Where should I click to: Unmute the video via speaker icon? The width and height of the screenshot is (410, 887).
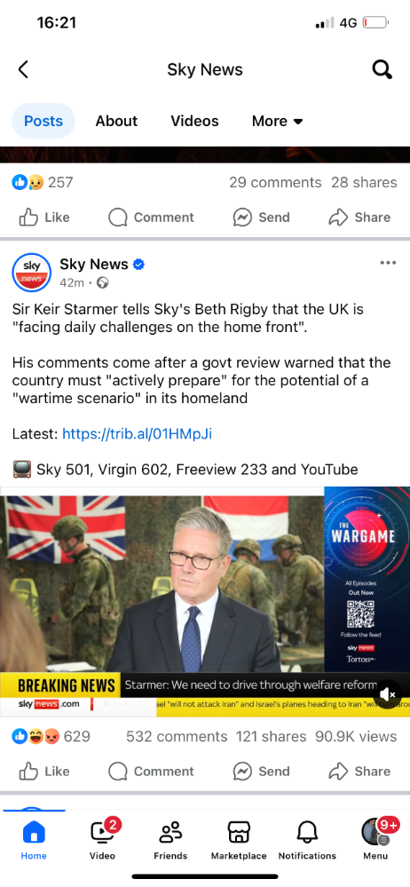point(388,694)
